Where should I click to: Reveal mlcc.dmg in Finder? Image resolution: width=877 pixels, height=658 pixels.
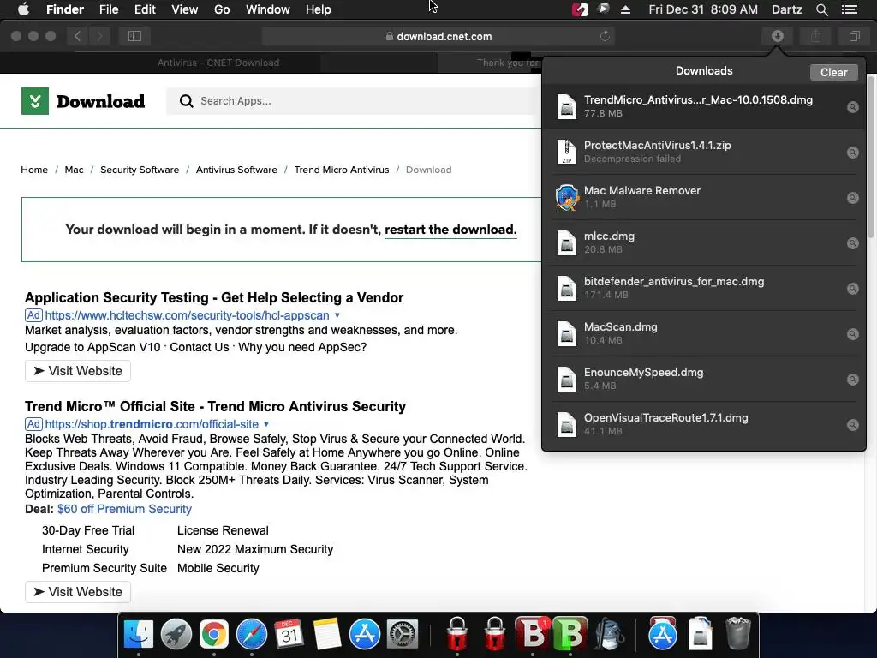coord(852,242)
